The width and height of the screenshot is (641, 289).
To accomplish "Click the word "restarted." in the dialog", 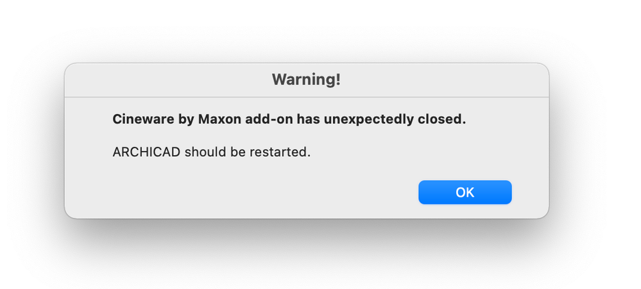I will tap(280, 153).
